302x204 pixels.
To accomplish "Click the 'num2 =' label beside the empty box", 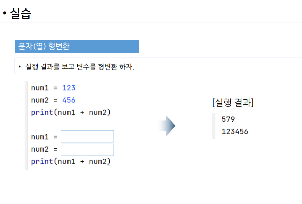I will pos(44,149).
